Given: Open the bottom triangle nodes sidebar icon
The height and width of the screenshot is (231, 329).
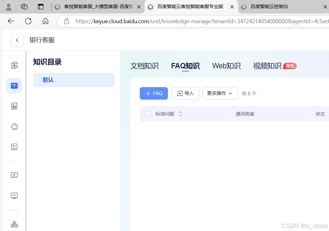Looking at the screenshot, I should tap(14, 224).
